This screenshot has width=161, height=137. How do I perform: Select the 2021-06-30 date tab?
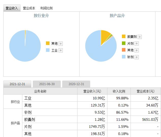click(47, 84)
